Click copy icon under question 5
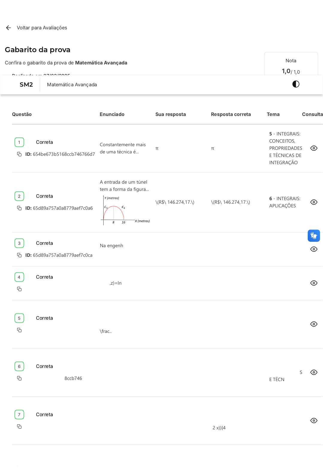This screenshot has width=323, height=471. (19, 330)
